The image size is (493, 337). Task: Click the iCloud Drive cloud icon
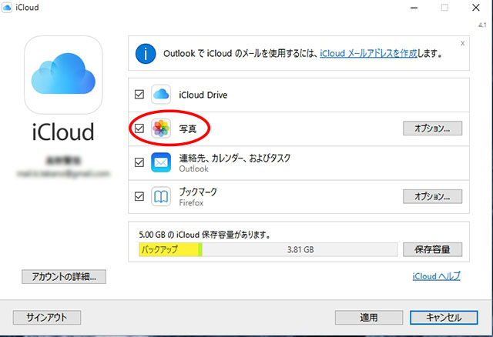[161, 94]
